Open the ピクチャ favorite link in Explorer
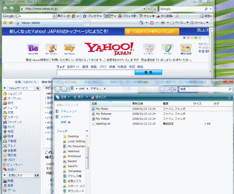This screenshot has width=234, height=194. [66, 117]
